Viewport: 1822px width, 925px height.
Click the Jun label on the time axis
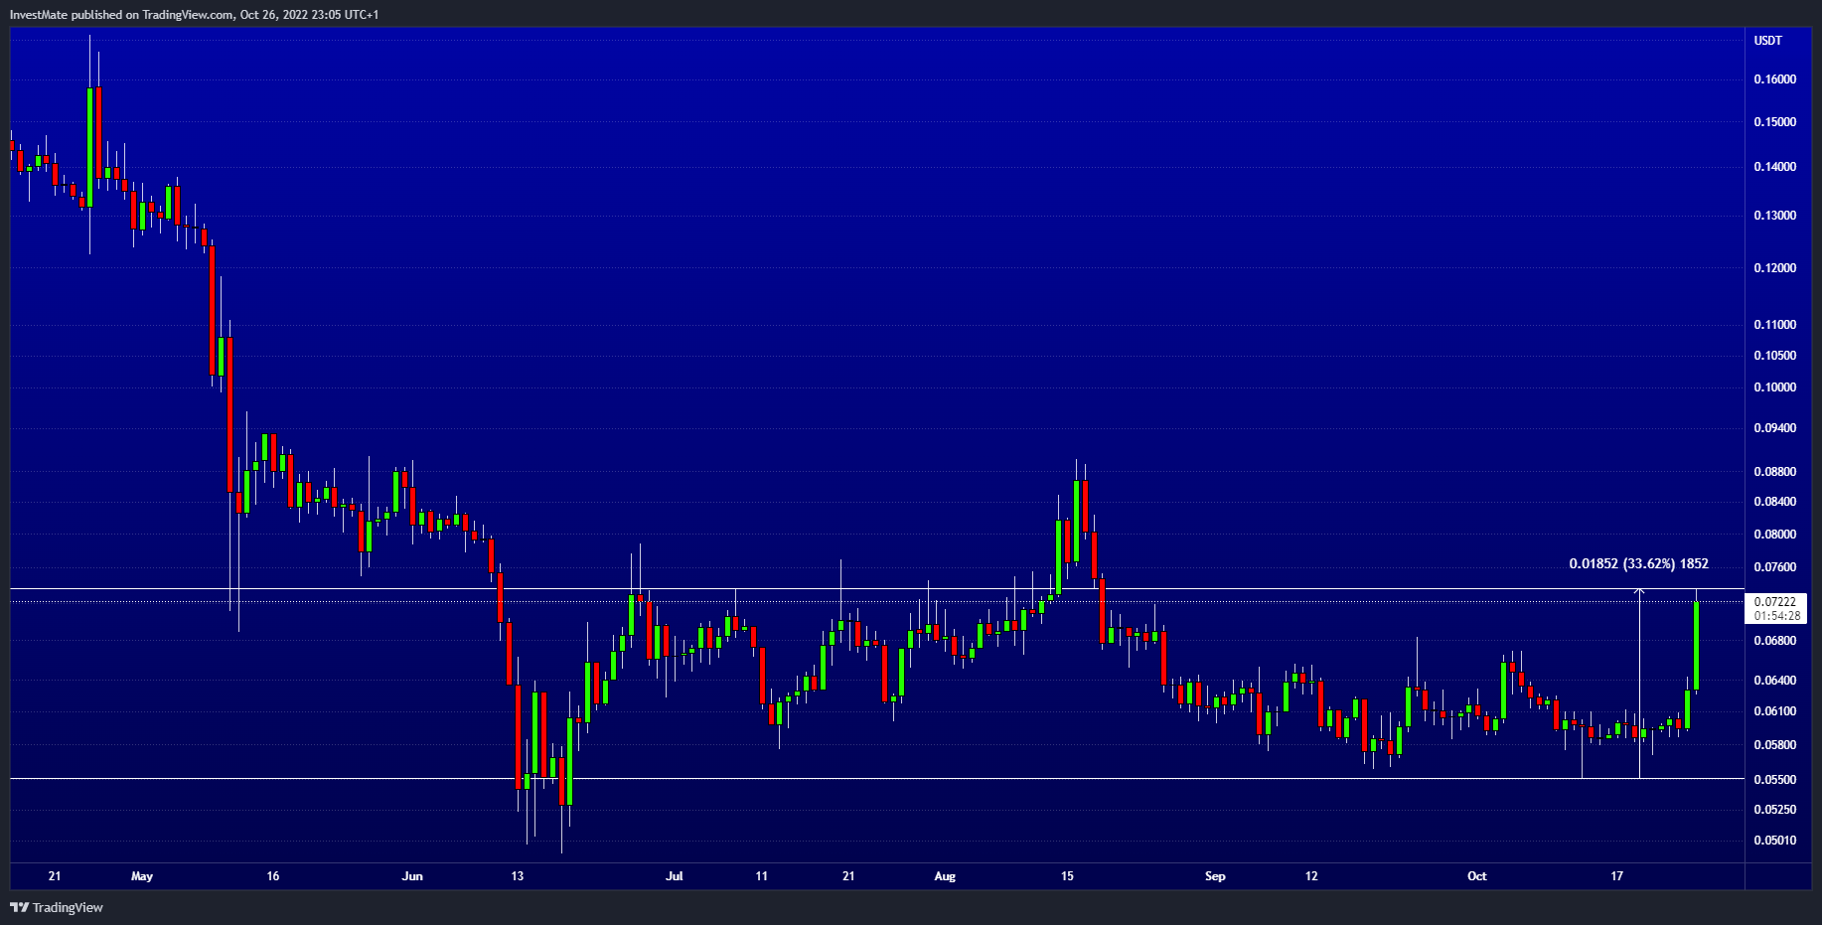[x=412, y=876]
